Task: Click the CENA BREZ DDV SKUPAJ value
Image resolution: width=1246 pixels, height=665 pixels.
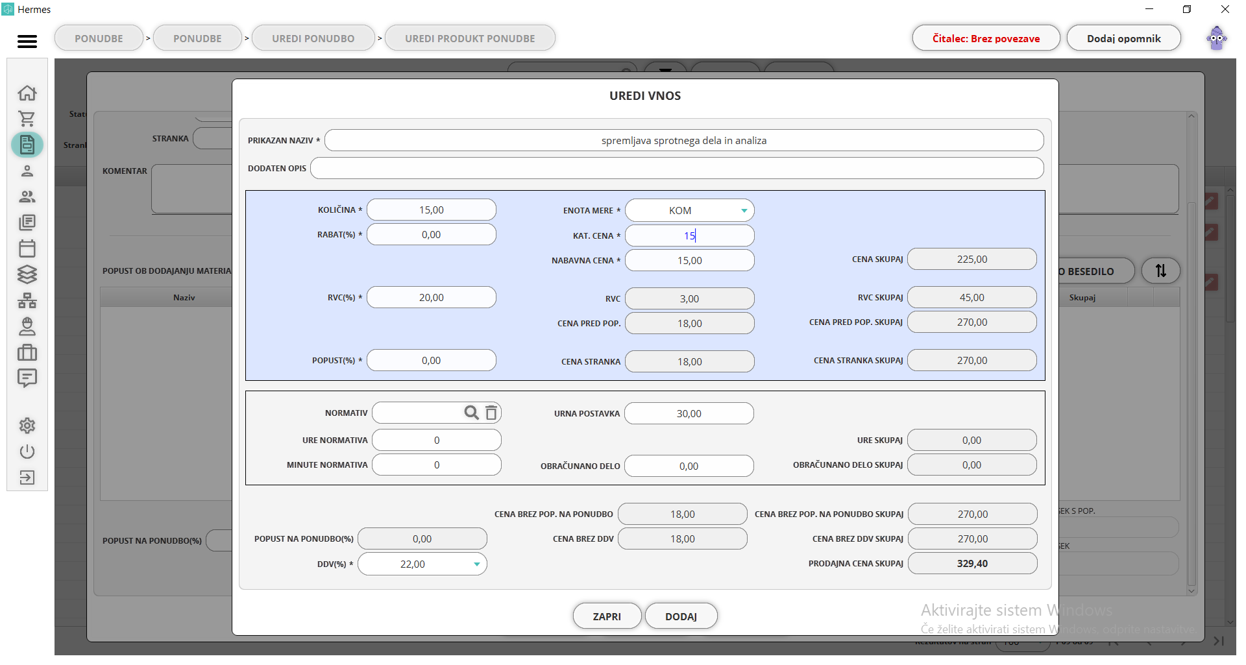Action: click(x=972, y=538)
